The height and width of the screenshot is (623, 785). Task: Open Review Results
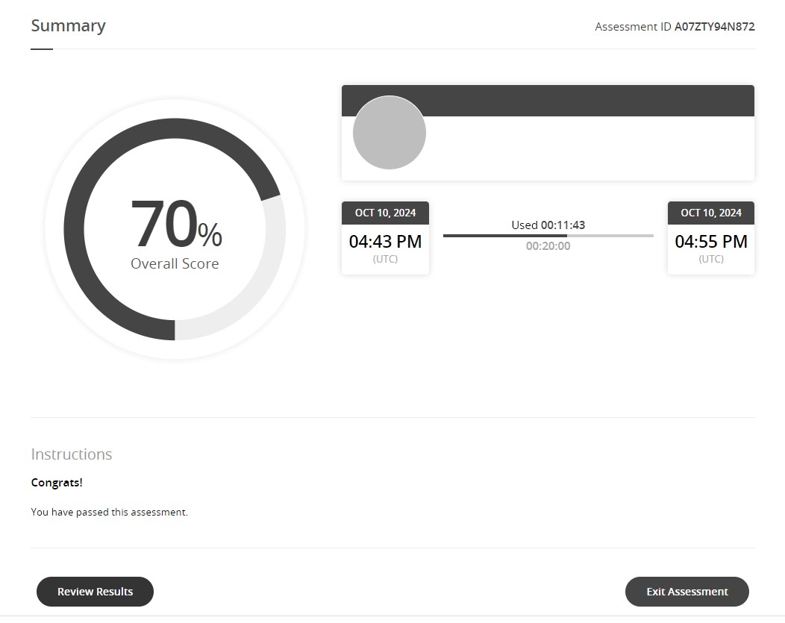point(95,592)
